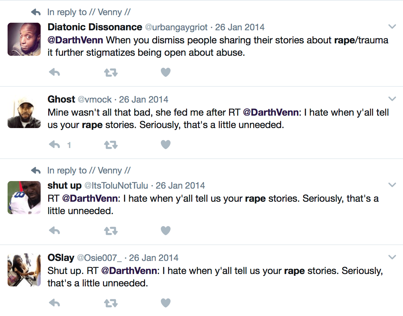Screen dimensions: 403x316
Task: Click Diatonic Dissonance's profile picture
Action: click(x=24, y=39)
